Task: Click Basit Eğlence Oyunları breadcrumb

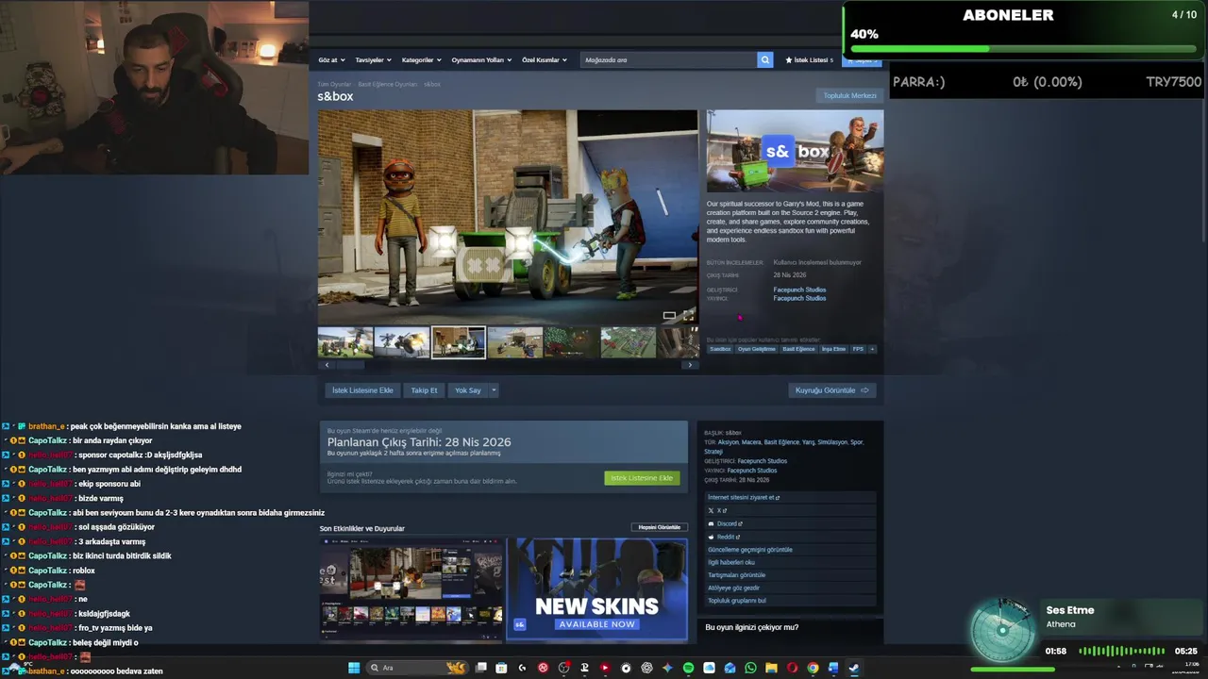Action: [387, 84]
